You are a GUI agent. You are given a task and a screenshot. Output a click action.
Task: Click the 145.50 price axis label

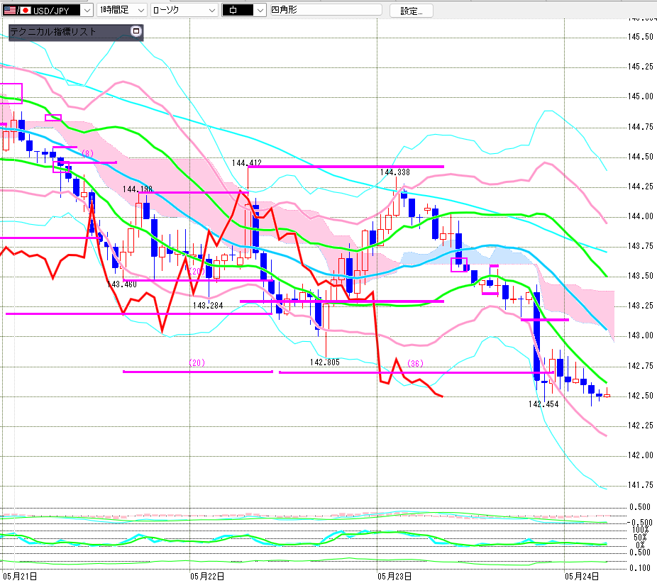click(x=641, y=37)
